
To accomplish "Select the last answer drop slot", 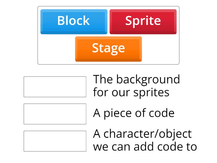I will [55, 141].
